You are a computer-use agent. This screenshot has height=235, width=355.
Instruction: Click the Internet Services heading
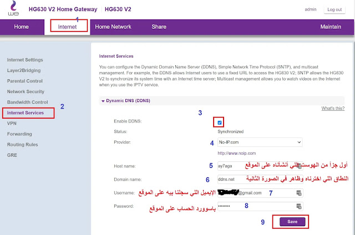coord(116,56)
